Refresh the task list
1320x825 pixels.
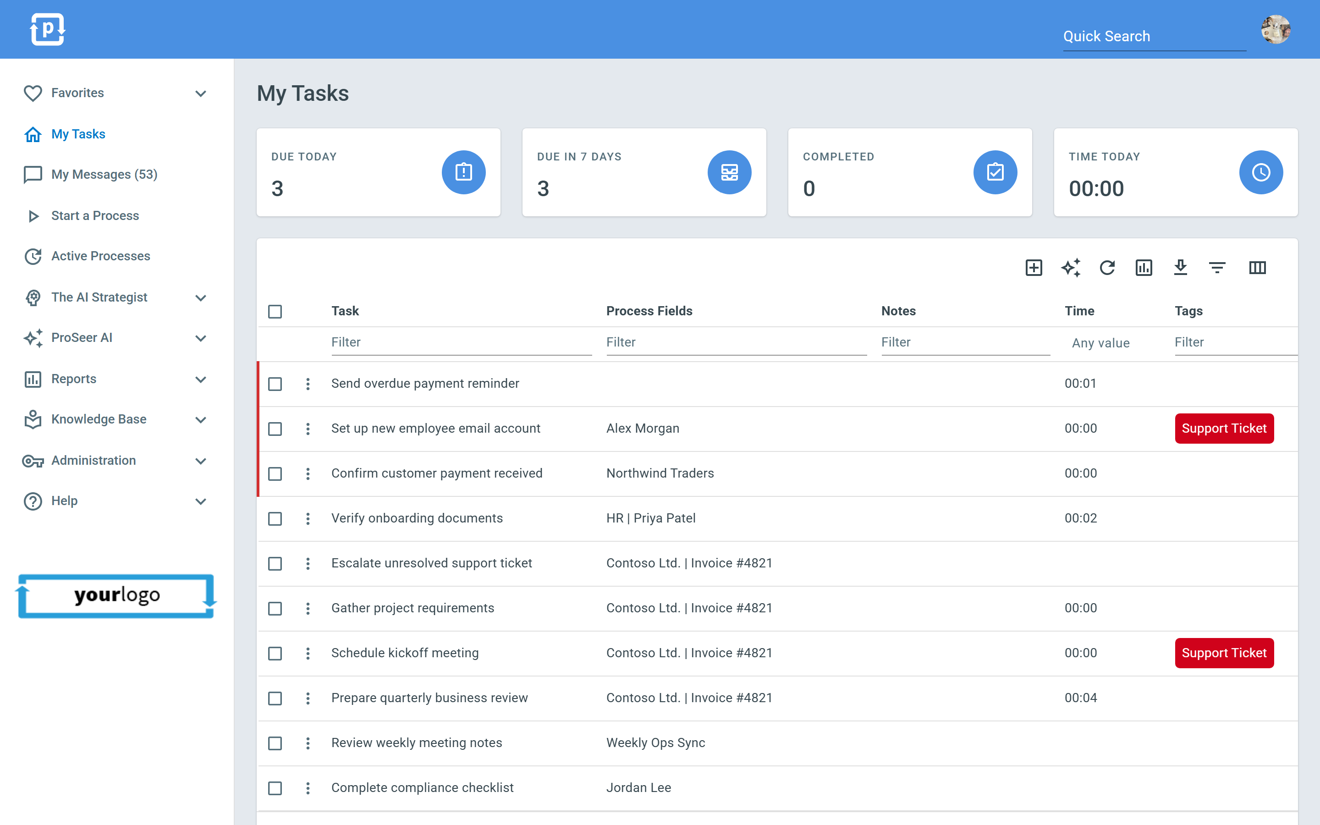tap(1107, 267)
